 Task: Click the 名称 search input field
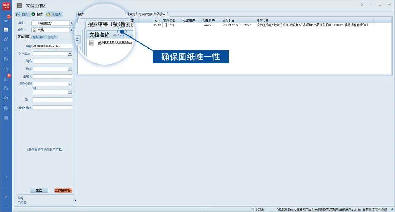(x=52, y=46)
